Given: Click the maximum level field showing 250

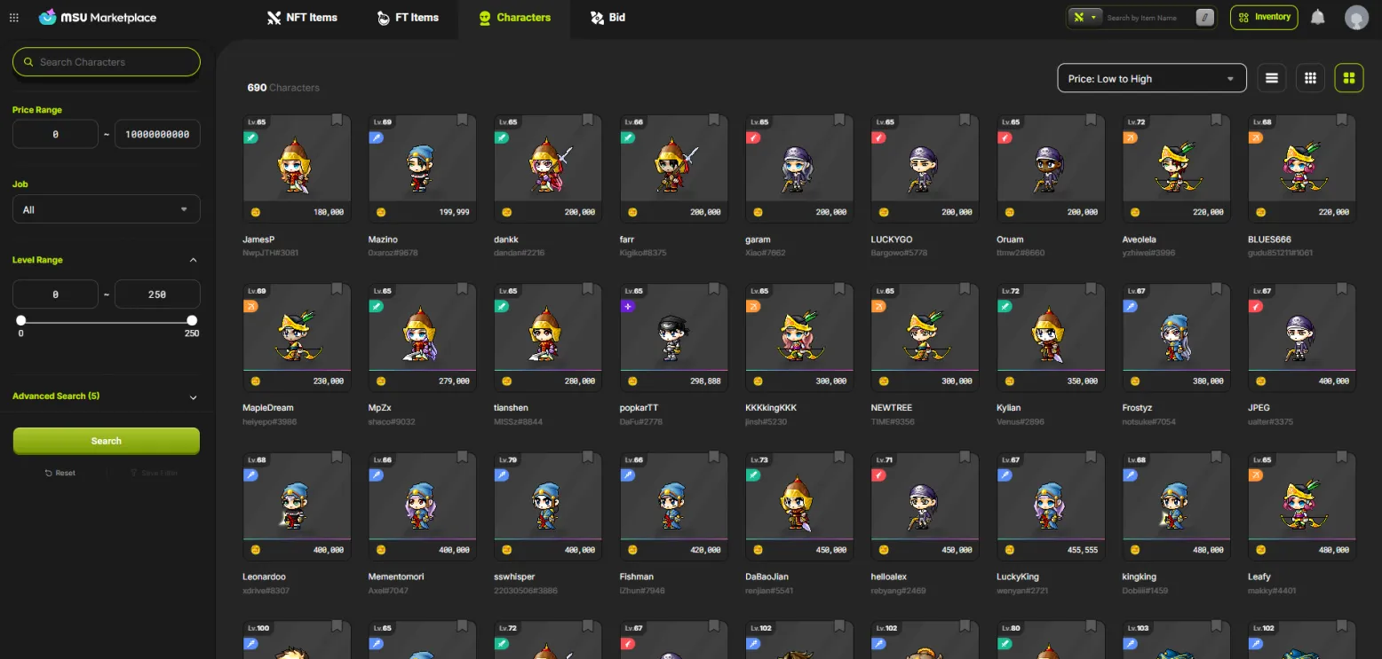Looking at the screenshot, I should point(157,294).
